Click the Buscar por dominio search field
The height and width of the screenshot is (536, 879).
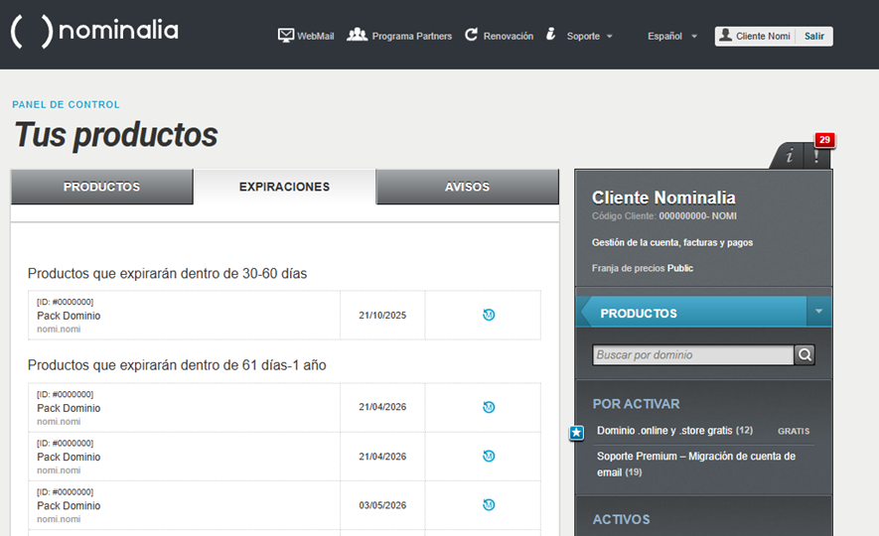tap(692, 354)
